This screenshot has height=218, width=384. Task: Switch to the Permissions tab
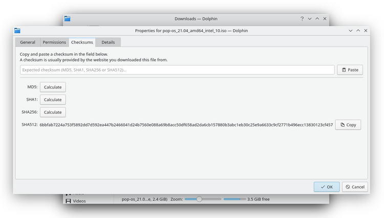click(x=54, y=42)
